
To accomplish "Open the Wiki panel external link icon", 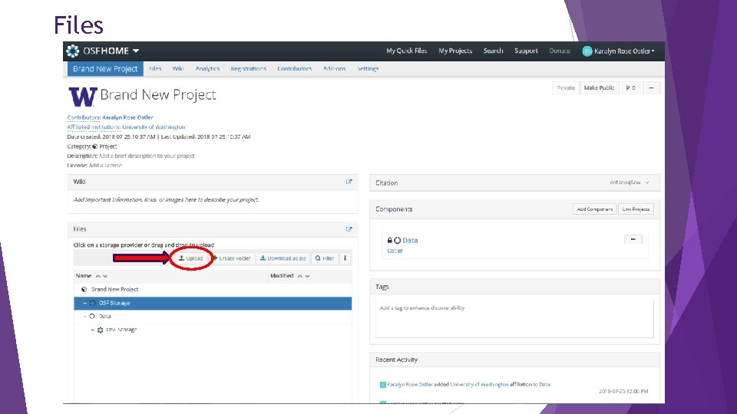I will click(349, 182).
